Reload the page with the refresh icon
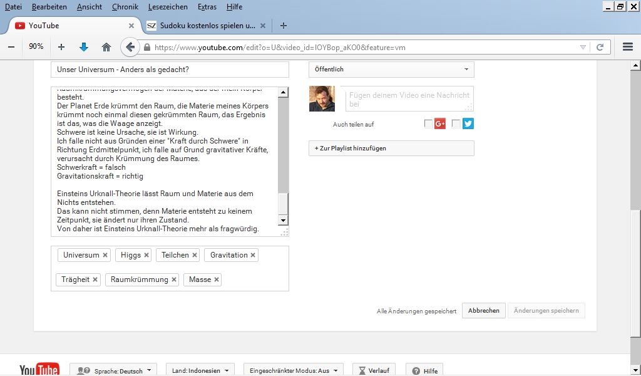Screen dimensions: 641x376 point(600,47)
